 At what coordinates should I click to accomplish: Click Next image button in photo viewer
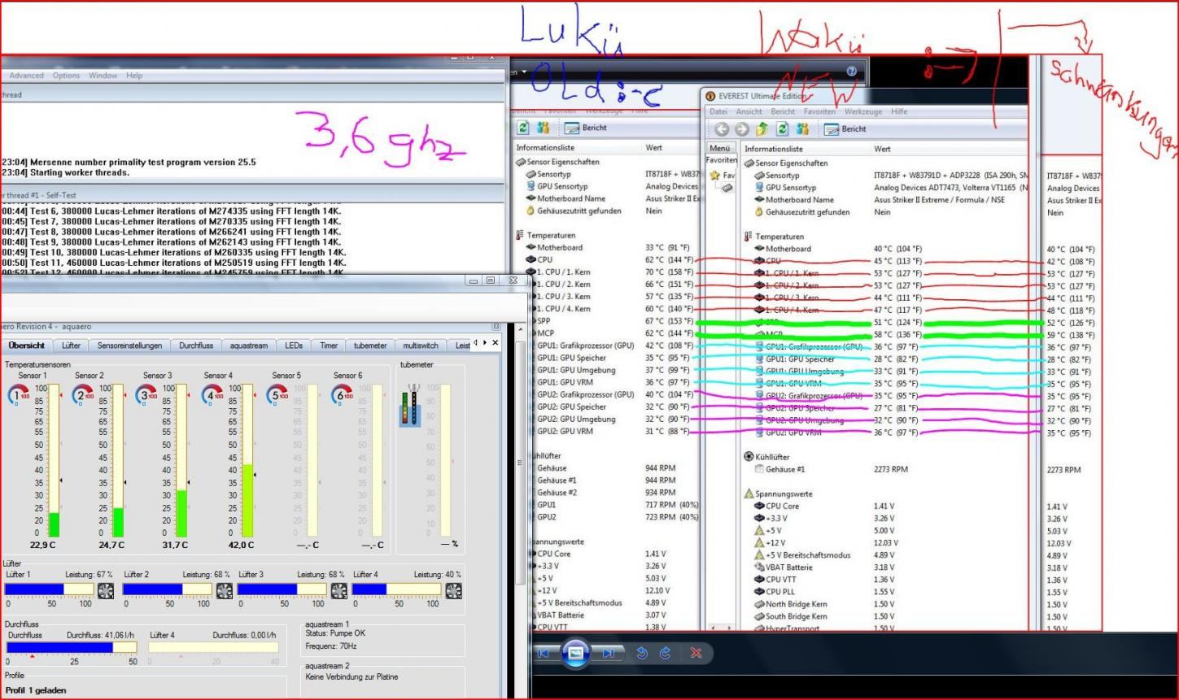click(607, 653)
